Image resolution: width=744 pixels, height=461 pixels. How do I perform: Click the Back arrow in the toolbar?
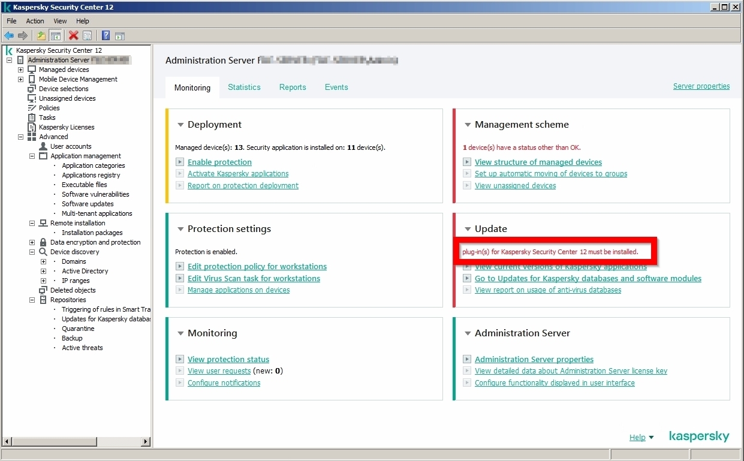coord(9,36)
